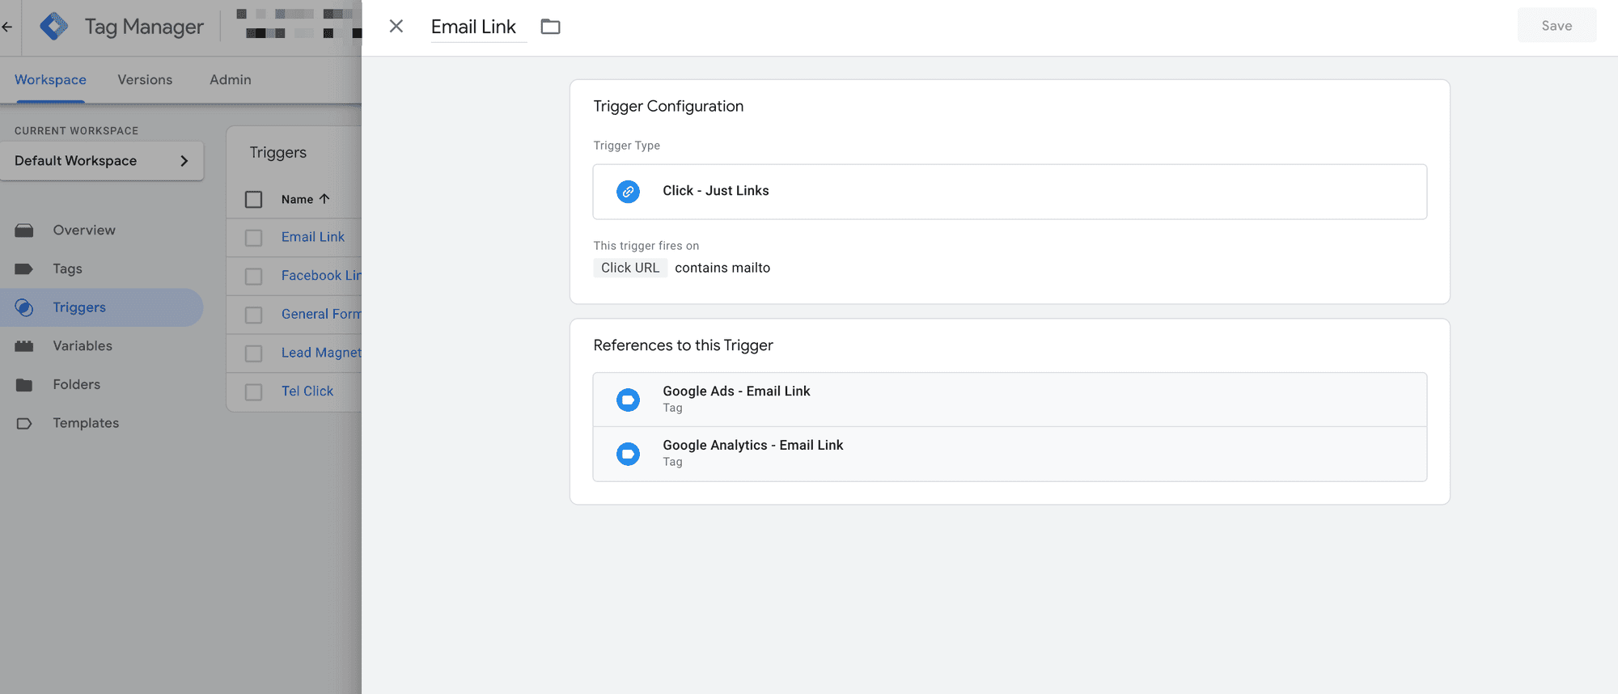Click the Google Analytics - Email Link tag icon
This screenshot has width=1618, height=694.
coord(628,454)
